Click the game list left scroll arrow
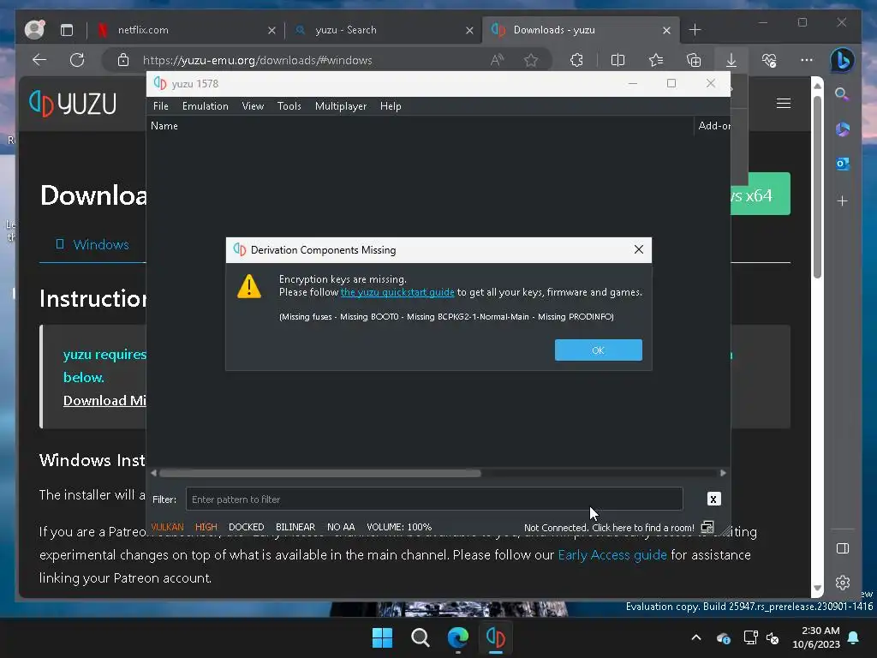This screenshot has height=658, width=877. tap(154, 473)
